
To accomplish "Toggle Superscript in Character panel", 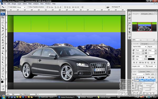I will tap(146, 63).
